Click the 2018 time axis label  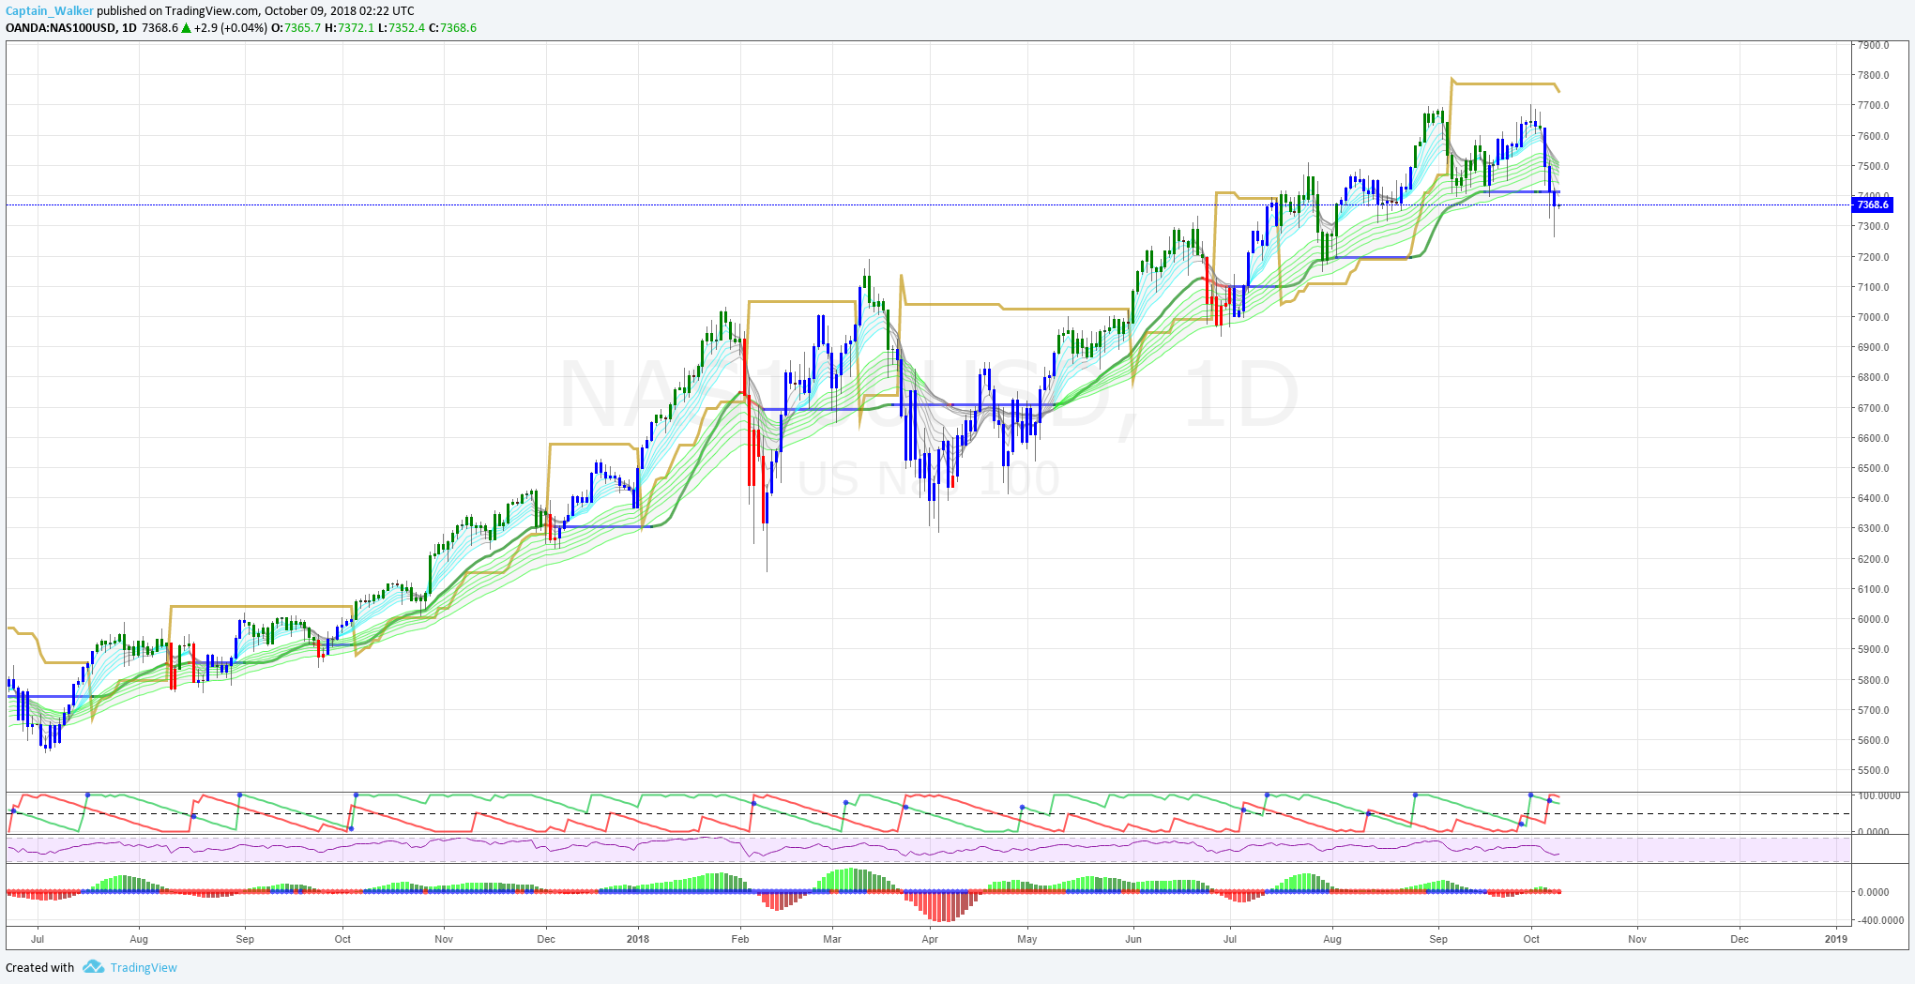pyautogui.click(x=638, y=939)
